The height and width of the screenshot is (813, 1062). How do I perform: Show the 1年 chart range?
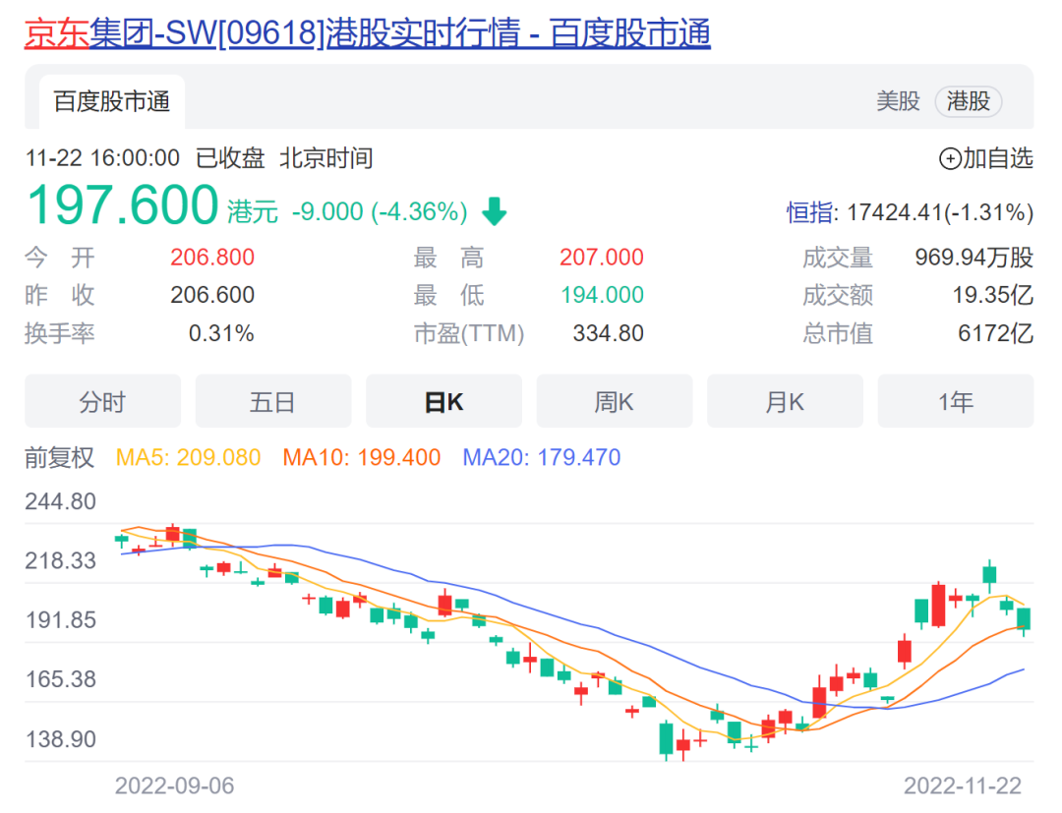point(955,401)
